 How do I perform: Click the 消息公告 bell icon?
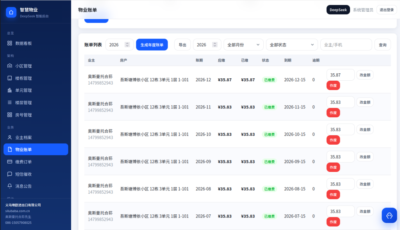point(10,186)
